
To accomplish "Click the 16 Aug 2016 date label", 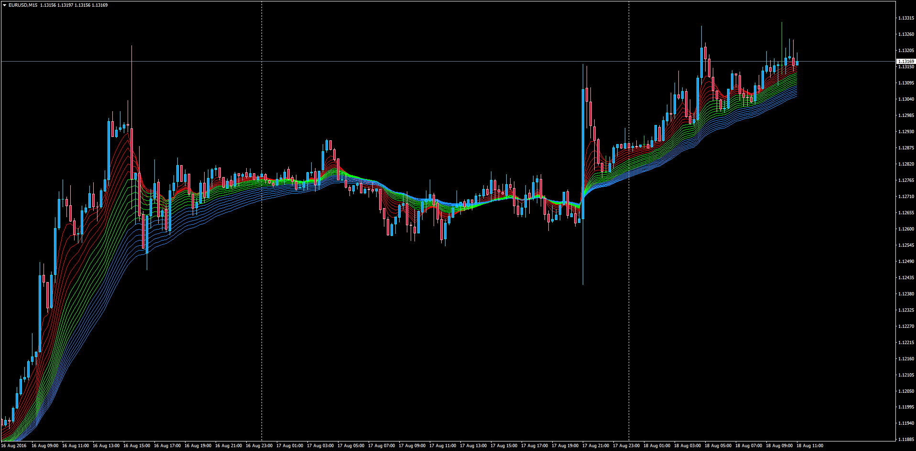I will (14, 446).
